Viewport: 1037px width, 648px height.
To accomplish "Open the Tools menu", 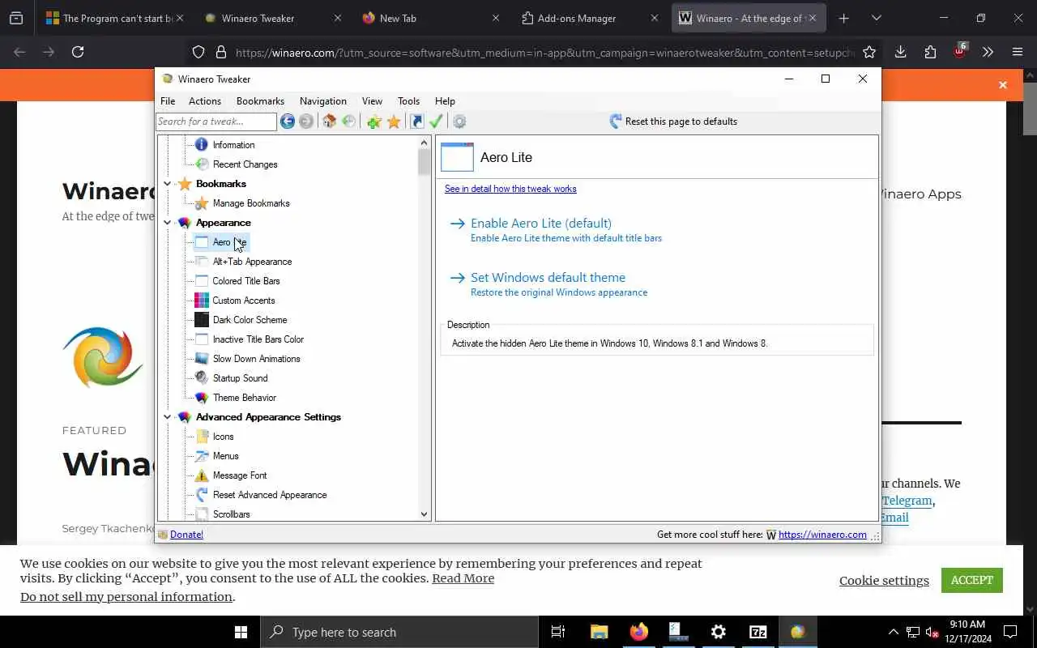I will pyautogui.click(x=408, y=101).
